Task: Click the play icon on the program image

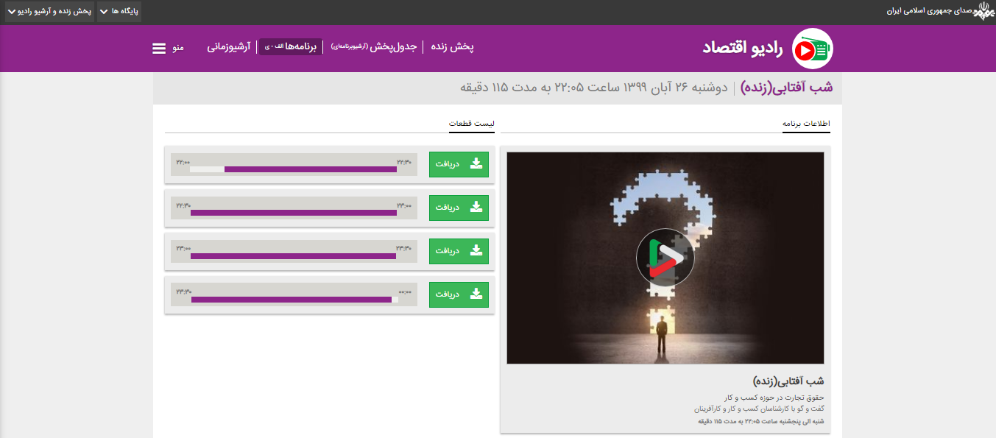Action: [x=665, y=258]
